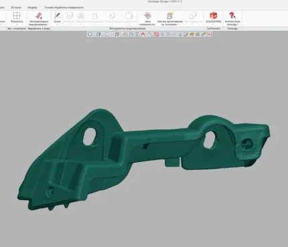The height and width of the screenshot is (247, 288).
Task: Expand the Интерактивное выравнивание dropdown arrow
Action: coord(48,24)
